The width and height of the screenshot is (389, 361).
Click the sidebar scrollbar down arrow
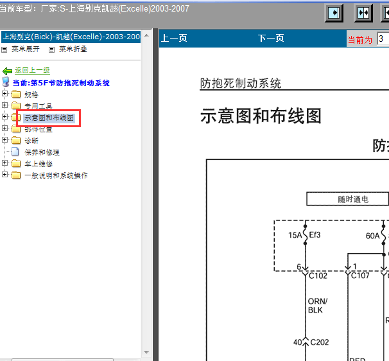(146, 353)
